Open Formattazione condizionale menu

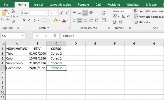[x=149, y=11]
